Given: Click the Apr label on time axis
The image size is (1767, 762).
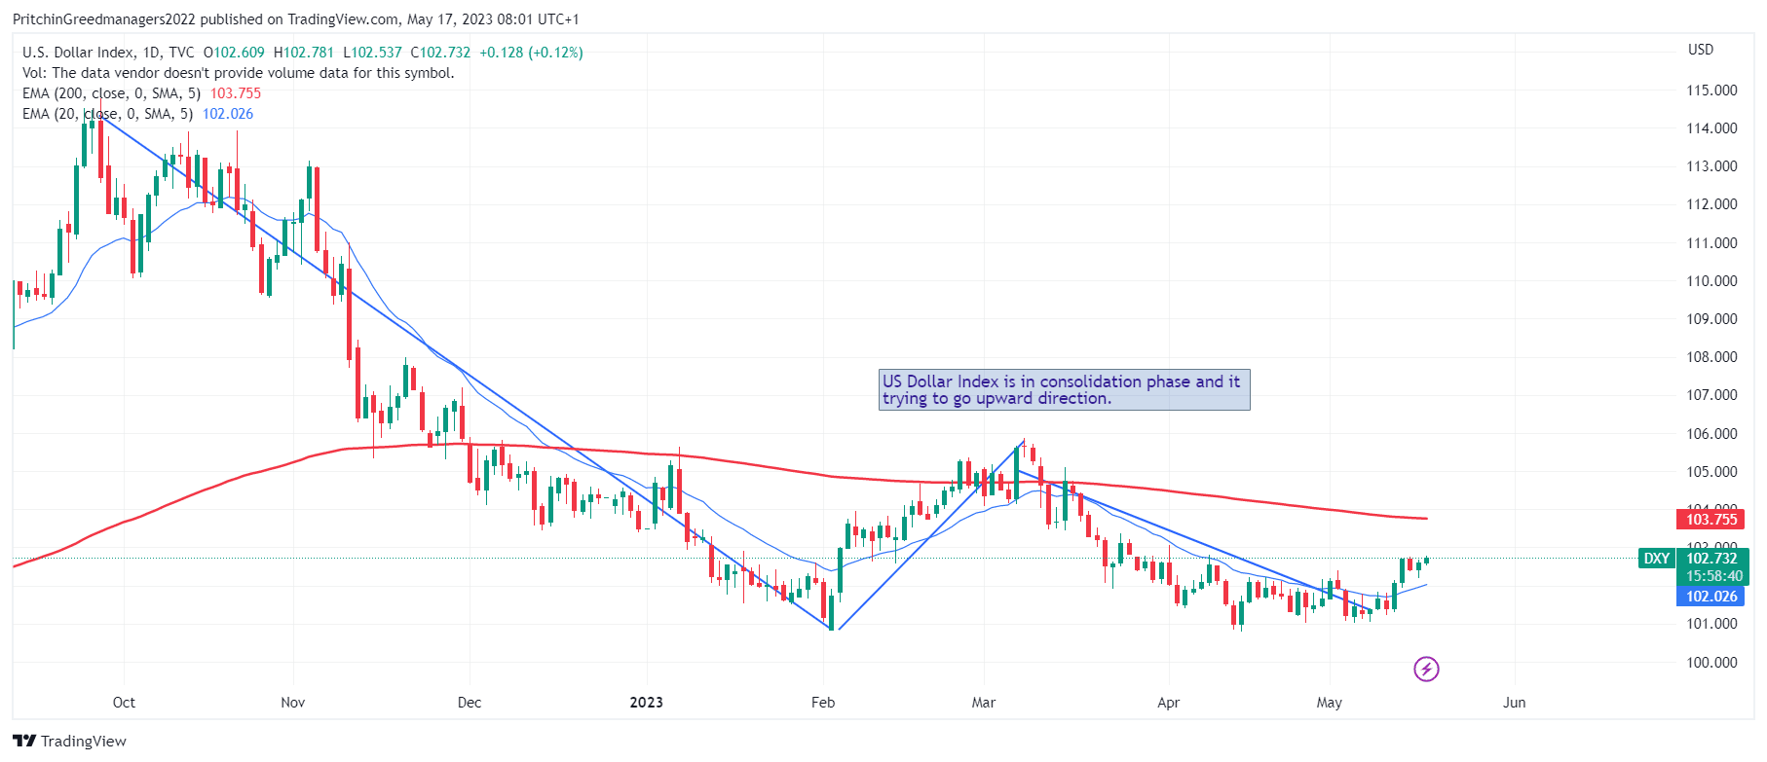Looking at the screenshot, I should pyautogui.click(x=1168, y=703).
